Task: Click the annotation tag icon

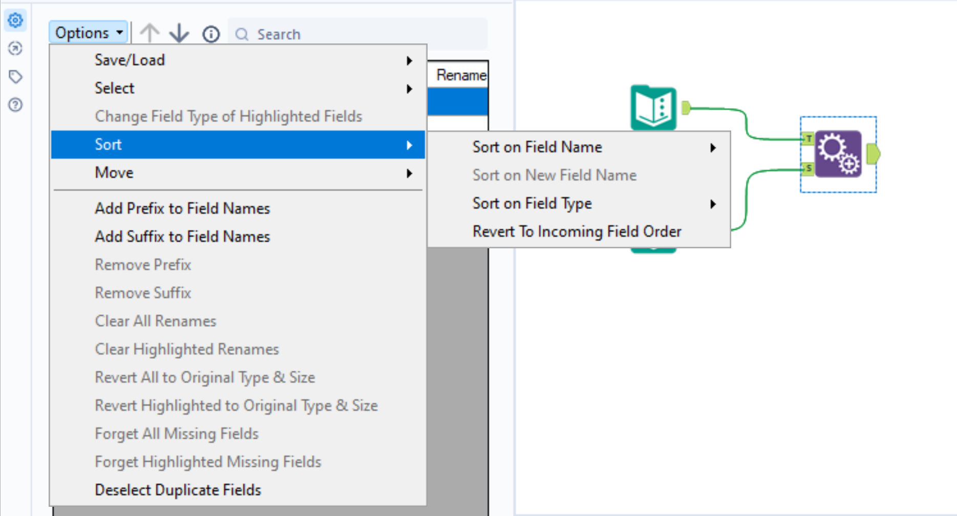Action: (x=15, y=77)
